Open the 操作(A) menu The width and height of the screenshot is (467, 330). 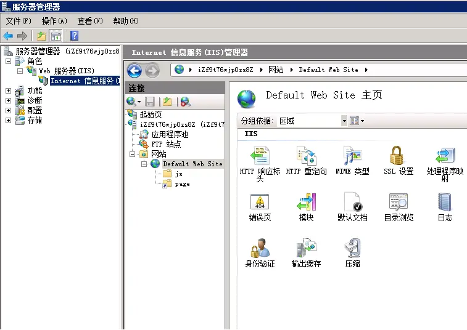[54, 21]
